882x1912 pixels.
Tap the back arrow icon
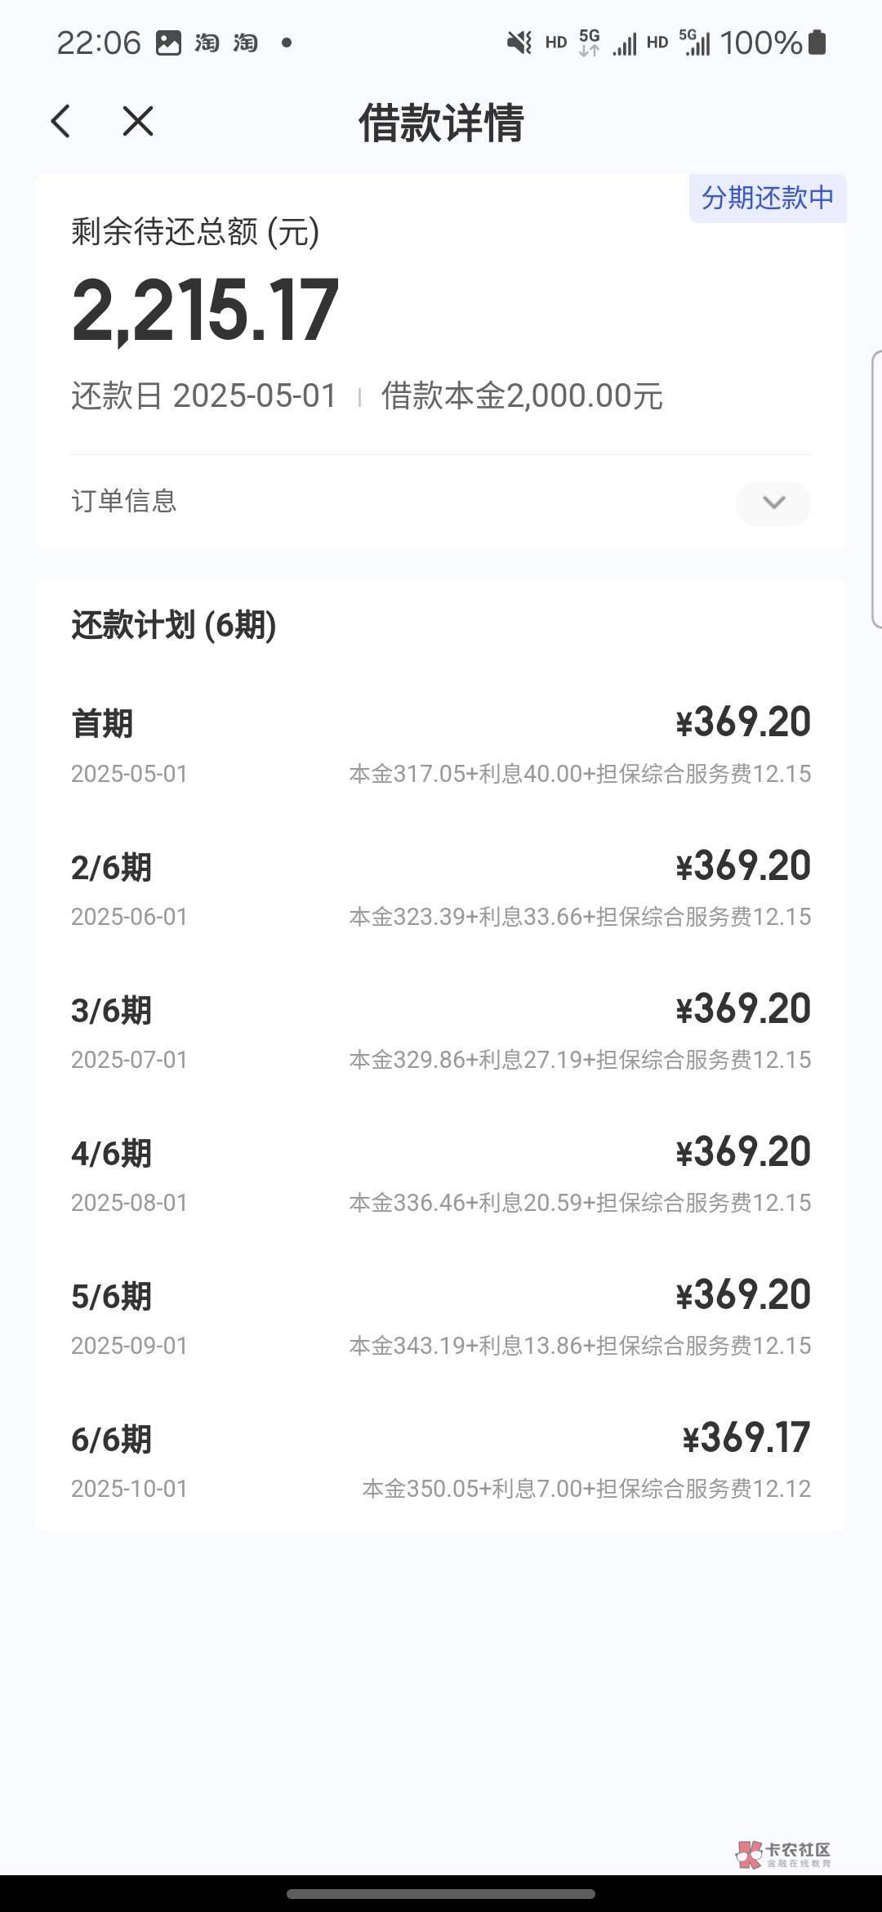[x=61, y=122]
